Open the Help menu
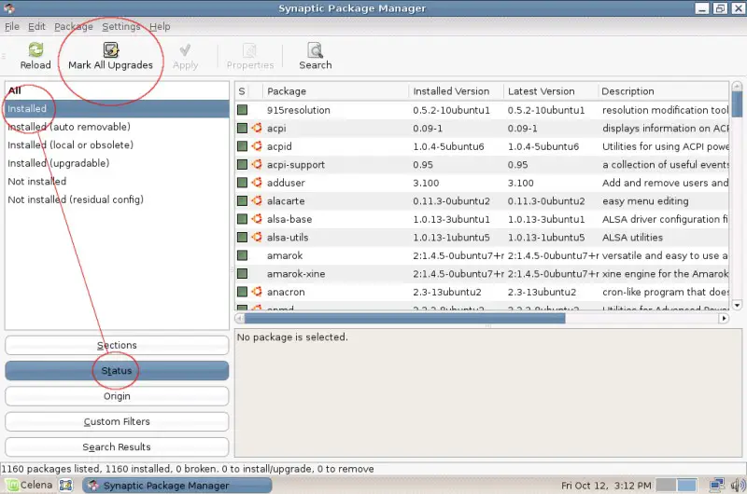747x494 pixels. click(x=160, y=27)
